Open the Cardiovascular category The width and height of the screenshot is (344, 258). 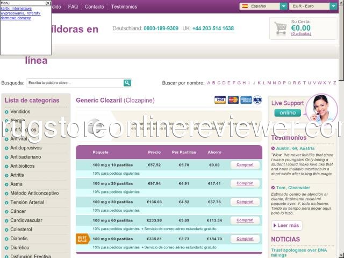(x=26, y=220)
